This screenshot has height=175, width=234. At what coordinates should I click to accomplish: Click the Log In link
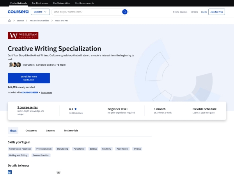pyautogui.click(x=204, y=12)
